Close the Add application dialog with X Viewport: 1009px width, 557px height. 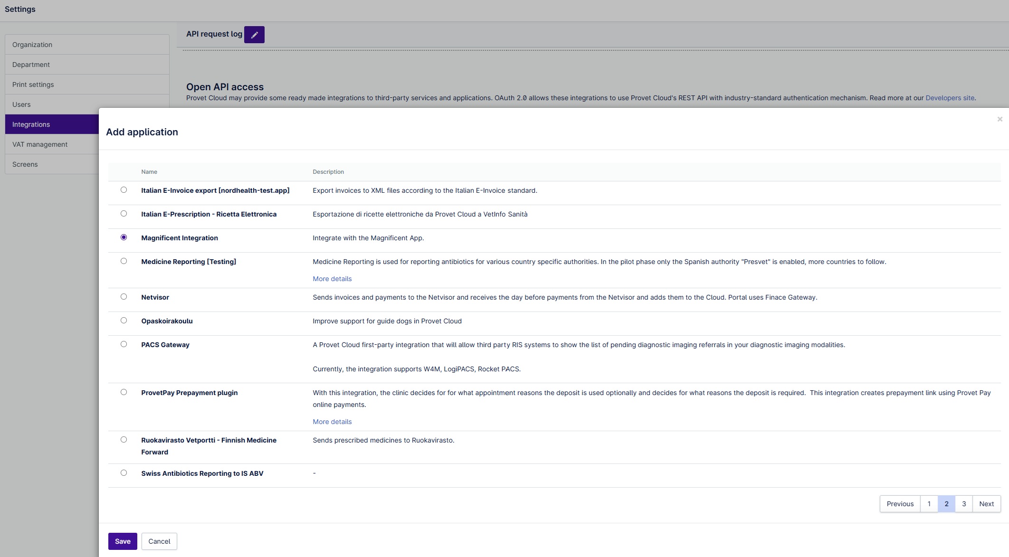coord(999,119)
